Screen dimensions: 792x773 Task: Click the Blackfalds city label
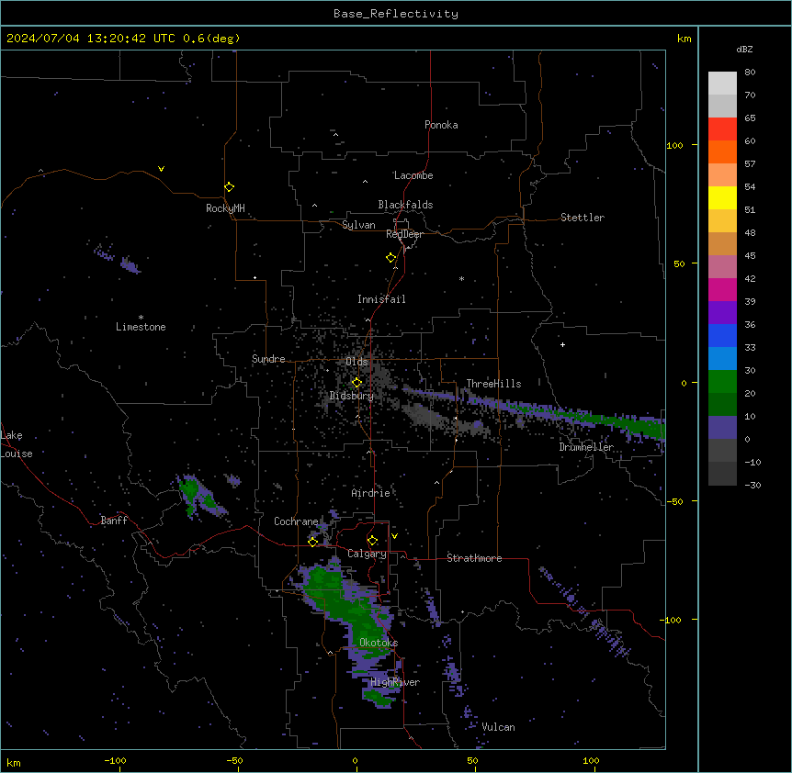pyautogui.click(x=405, y=205)
